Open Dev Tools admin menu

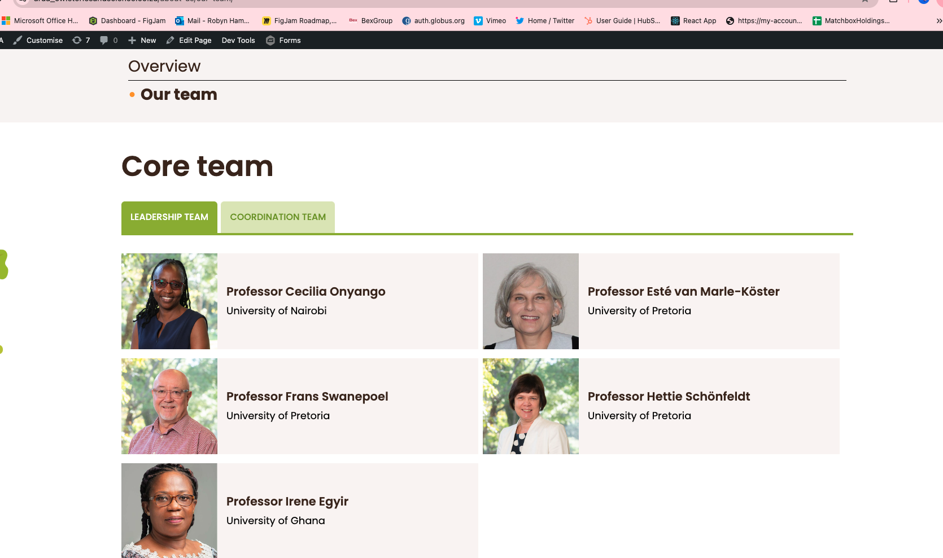pyautogui.click(x=238, y=40)
